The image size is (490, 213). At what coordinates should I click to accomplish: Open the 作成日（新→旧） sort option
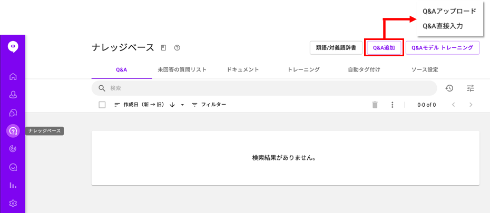click(x=140, y=105)
